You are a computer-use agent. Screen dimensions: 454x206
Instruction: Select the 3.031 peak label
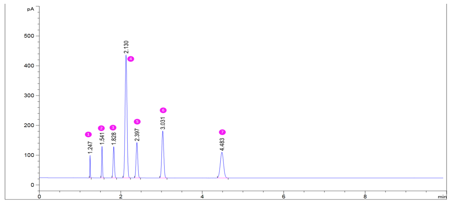(163, 123)
